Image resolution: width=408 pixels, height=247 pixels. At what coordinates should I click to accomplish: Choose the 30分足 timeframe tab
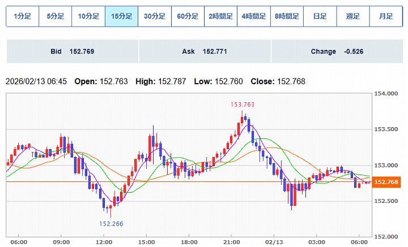(154, 16)
